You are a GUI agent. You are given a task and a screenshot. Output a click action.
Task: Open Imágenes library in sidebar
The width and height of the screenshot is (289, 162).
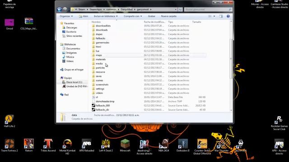click(x=71, y=53)
